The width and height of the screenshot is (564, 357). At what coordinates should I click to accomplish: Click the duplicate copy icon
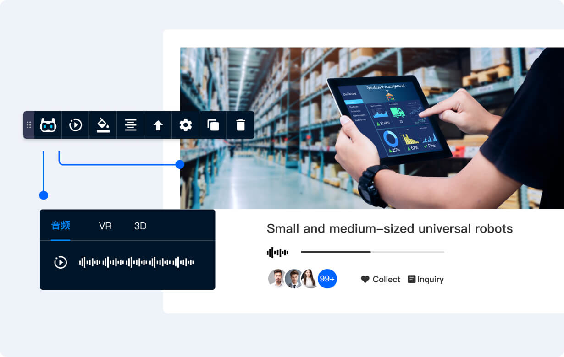213,125
